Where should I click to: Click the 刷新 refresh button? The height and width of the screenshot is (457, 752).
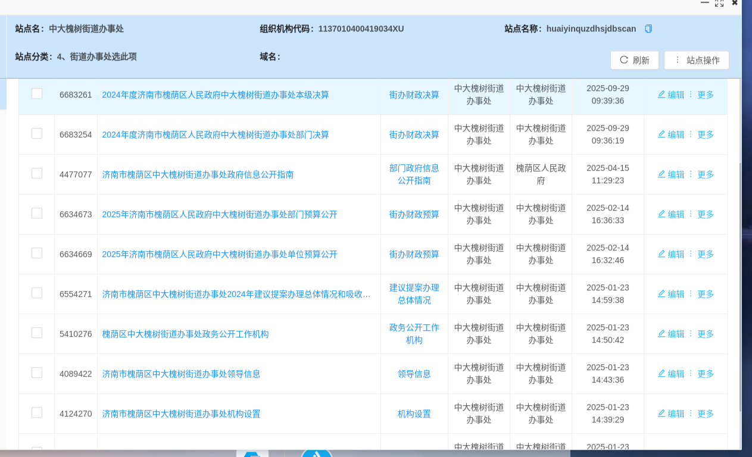coord(634,60)
